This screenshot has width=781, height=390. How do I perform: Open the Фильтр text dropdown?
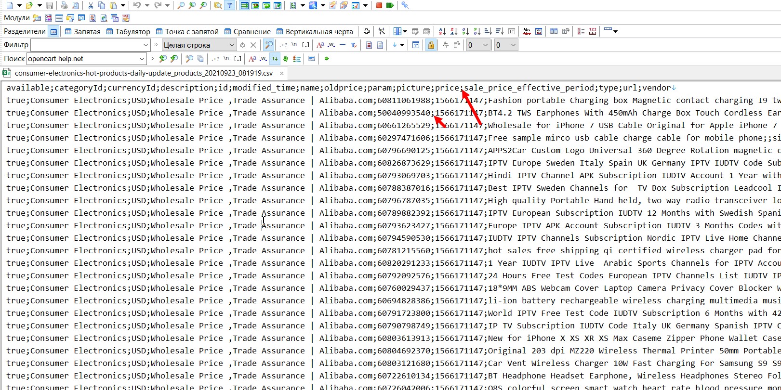pyautogui.click(x=146, y=45)
